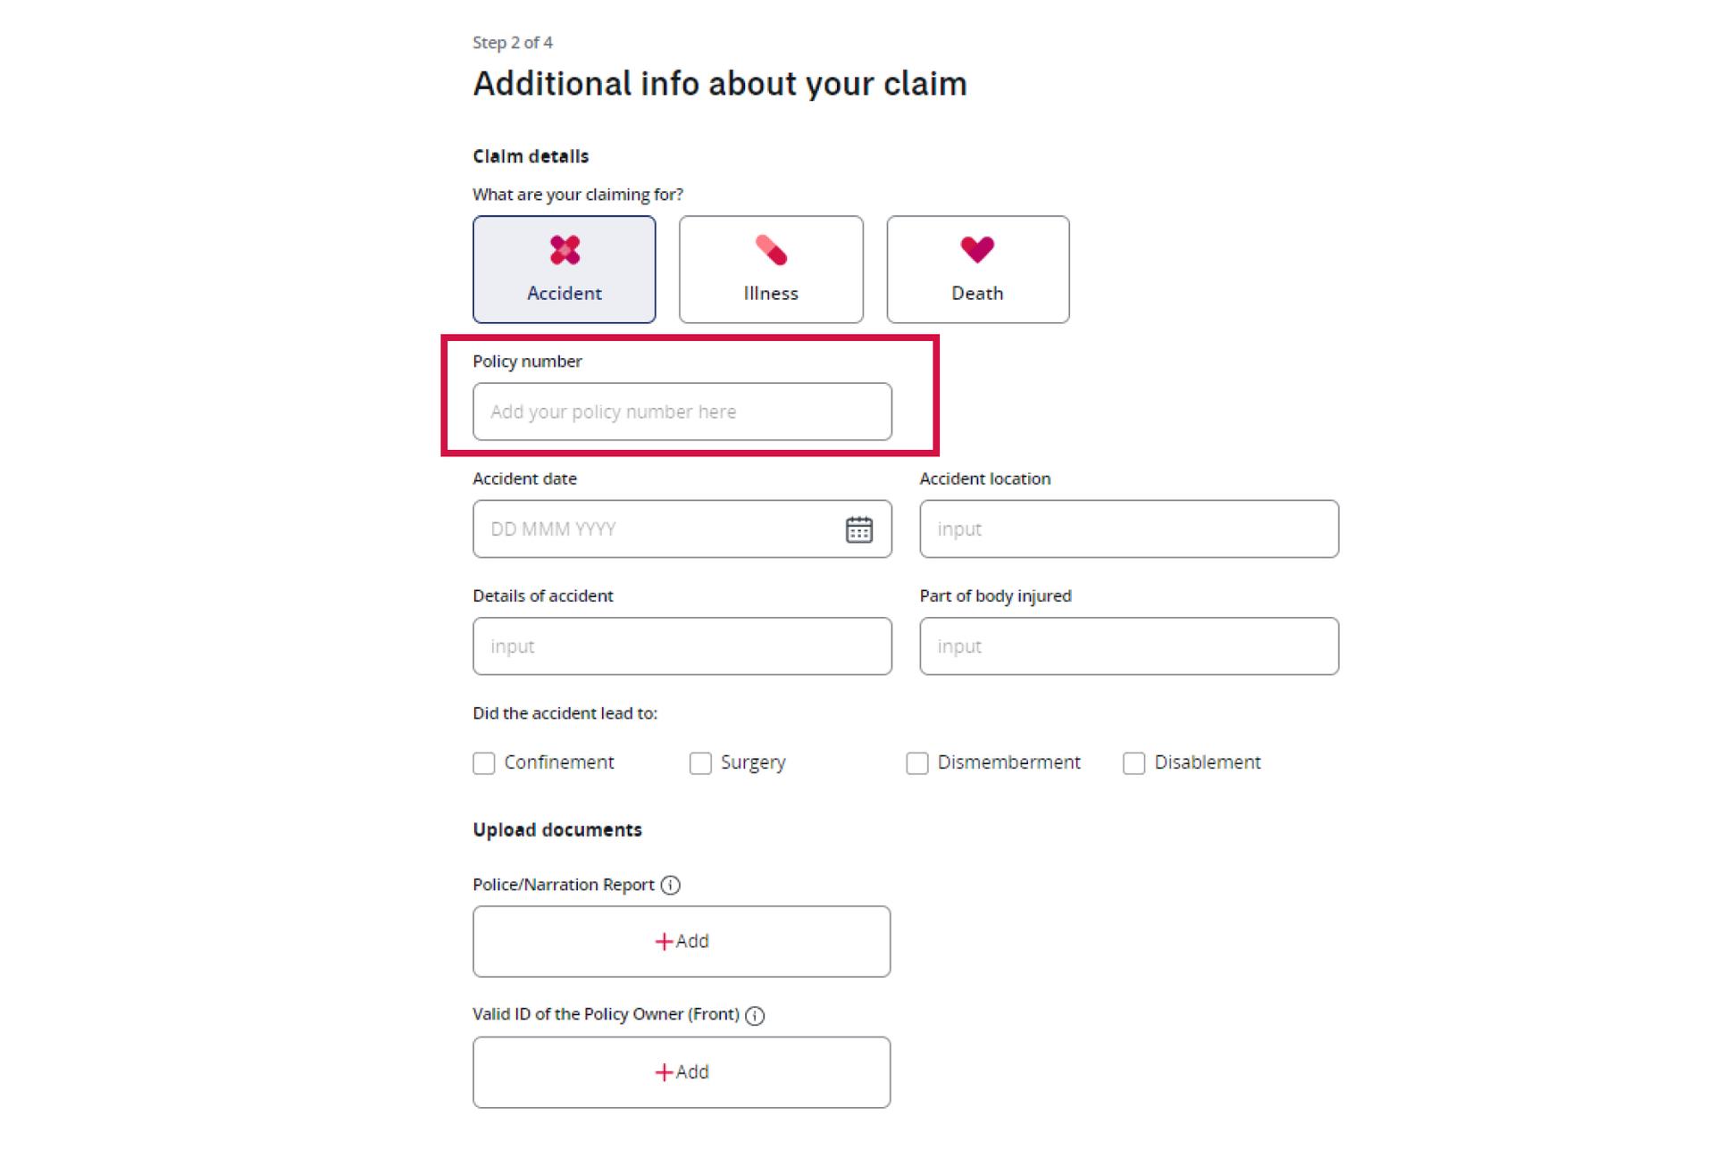Click the plus icon under Valid ID upload

(x=664, y=1072)
